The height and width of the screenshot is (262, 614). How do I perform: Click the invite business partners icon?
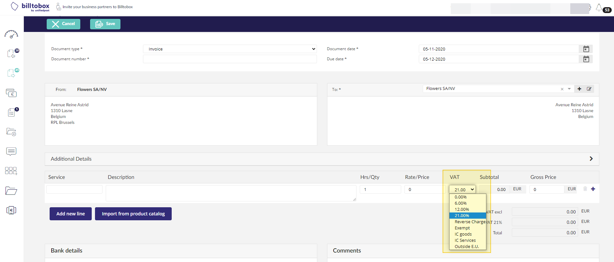(x=58, y=7)
